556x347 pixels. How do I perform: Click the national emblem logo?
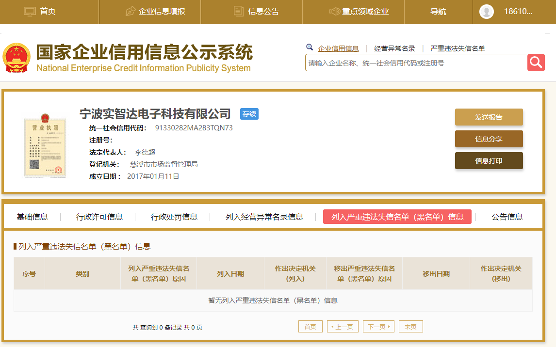click(16, 58)
